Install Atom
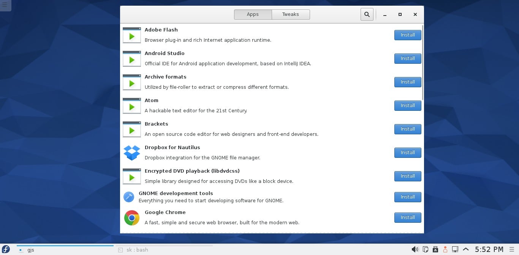 408,105
